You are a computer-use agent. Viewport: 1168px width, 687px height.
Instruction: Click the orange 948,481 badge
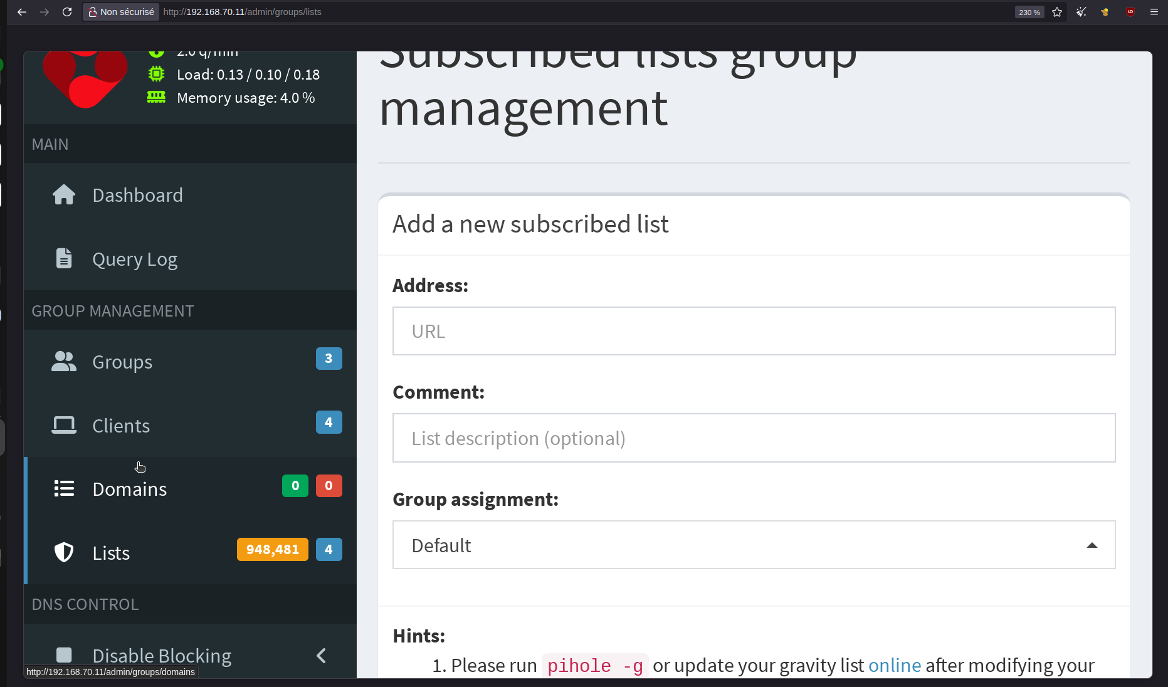[273, 550]
